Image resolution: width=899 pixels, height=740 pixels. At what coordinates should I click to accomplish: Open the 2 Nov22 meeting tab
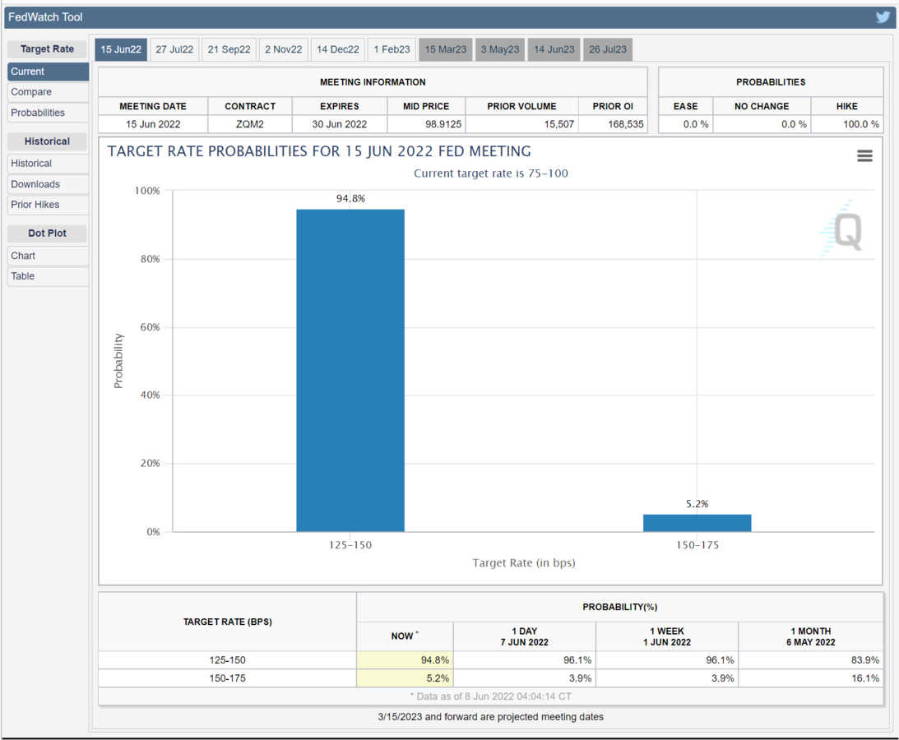284,49
